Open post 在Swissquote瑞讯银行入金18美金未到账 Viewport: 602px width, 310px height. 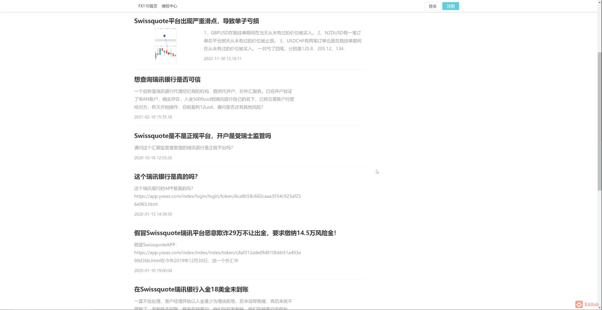pos(191,289)
